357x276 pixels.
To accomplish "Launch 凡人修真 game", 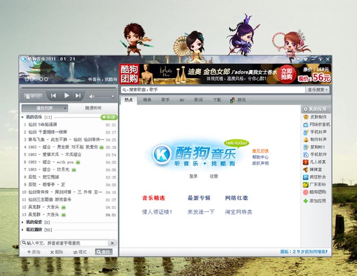I will tap(315, 162).
